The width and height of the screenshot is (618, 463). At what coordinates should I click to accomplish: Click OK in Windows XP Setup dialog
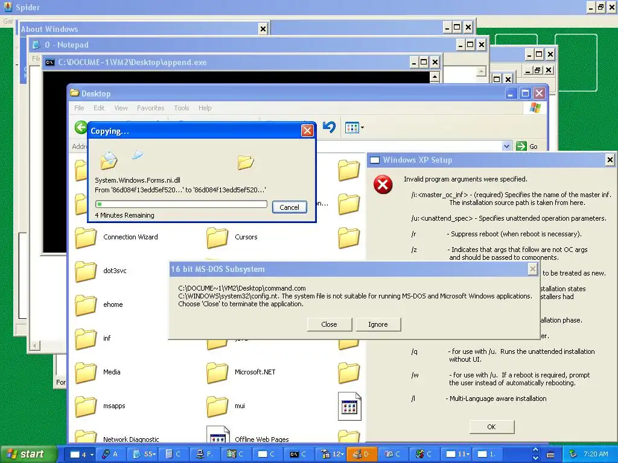coord(491,427)
